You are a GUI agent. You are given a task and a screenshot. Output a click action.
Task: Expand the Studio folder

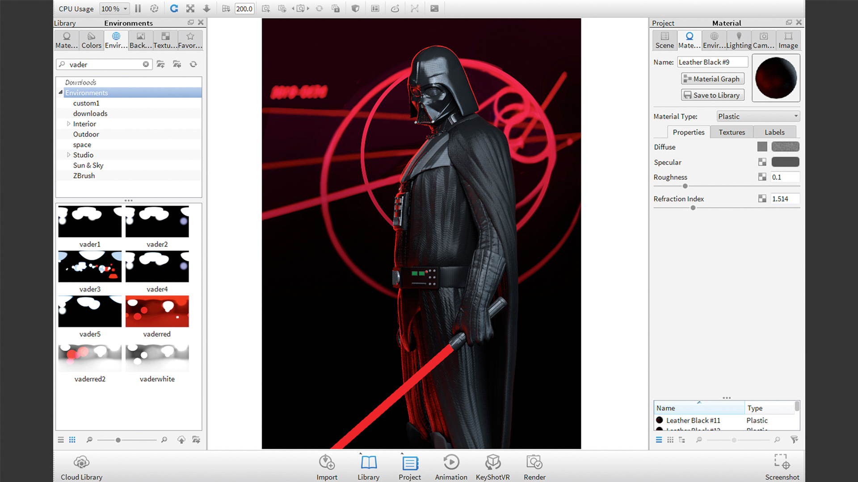pos(68,155)
